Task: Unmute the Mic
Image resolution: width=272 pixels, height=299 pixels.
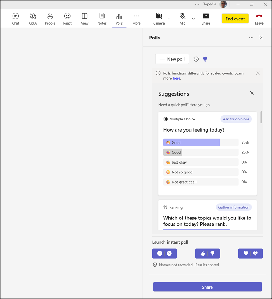Action: [182, 18]
